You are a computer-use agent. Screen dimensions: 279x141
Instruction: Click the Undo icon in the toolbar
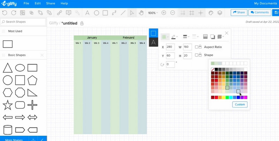tap(5, 13)
